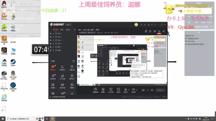Open the gift box icon above preview
Screen dimensions: 216x121
coord(146,31)
